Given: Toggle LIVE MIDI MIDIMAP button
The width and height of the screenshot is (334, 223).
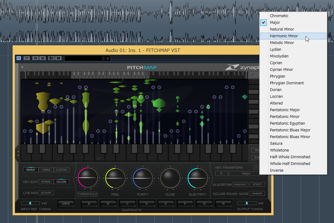Looking at the screenshot, I should [46, 193].
